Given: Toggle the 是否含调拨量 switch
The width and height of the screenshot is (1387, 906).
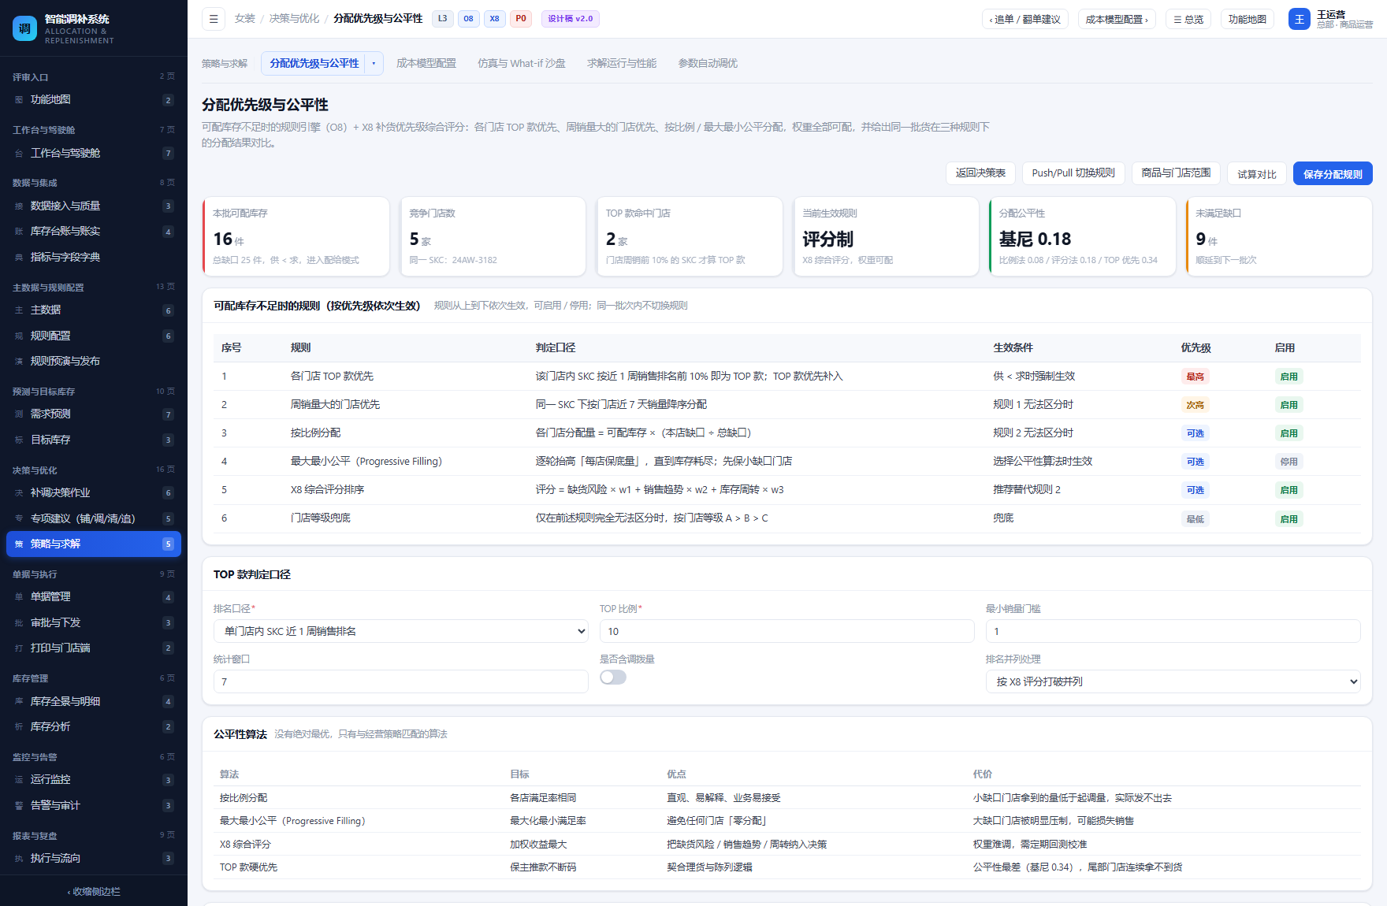Looking at the screenshot, I should (613, 678).
